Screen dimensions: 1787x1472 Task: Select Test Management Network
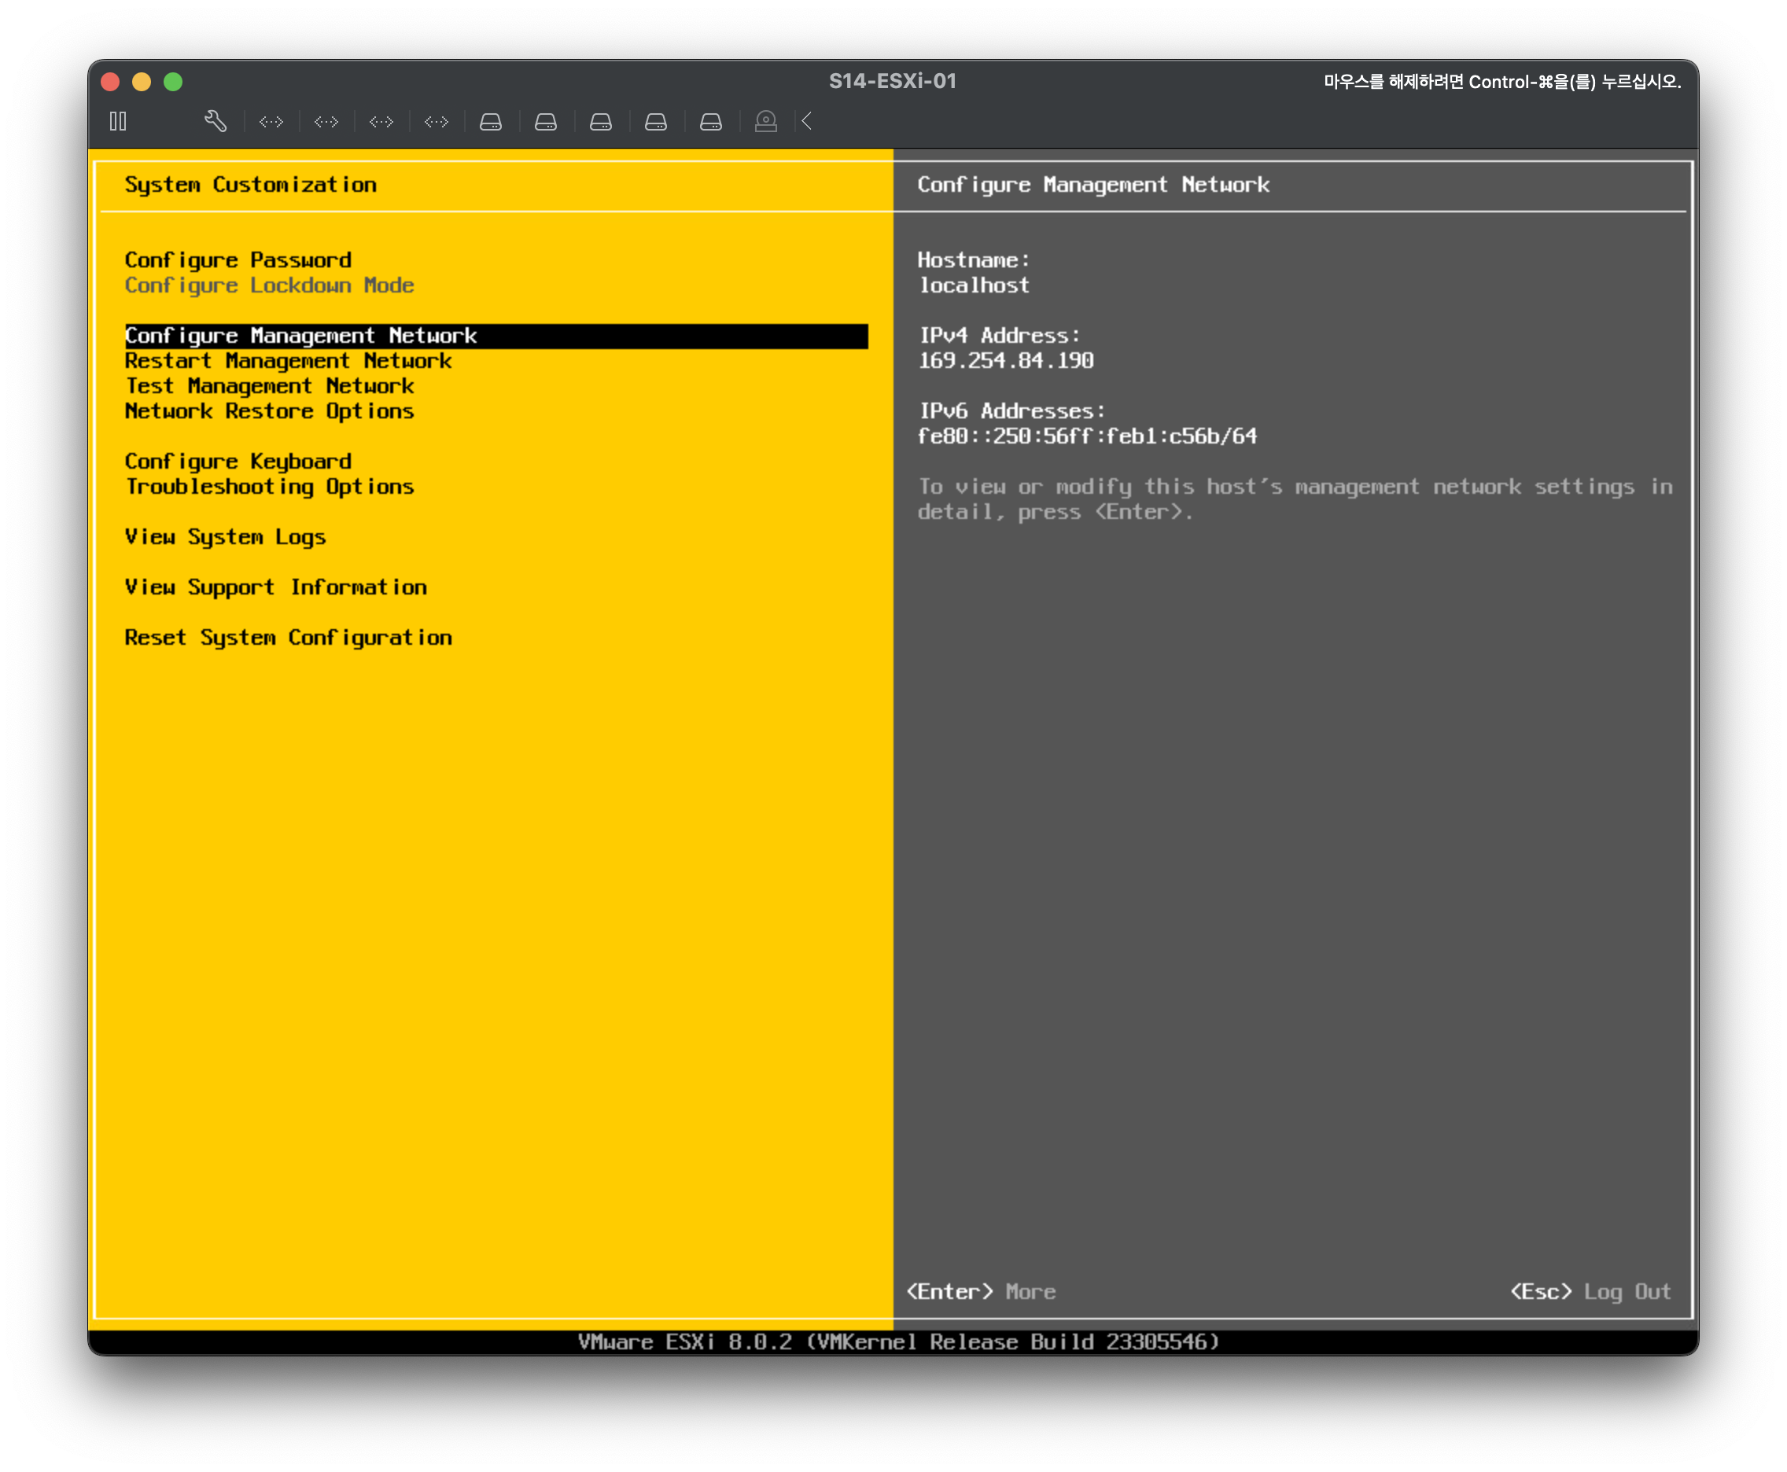(269, 386)
